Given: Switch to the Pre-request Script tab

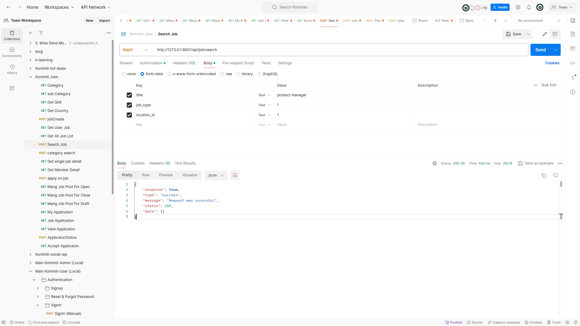Looking at the screenshot, I should 238,63.
